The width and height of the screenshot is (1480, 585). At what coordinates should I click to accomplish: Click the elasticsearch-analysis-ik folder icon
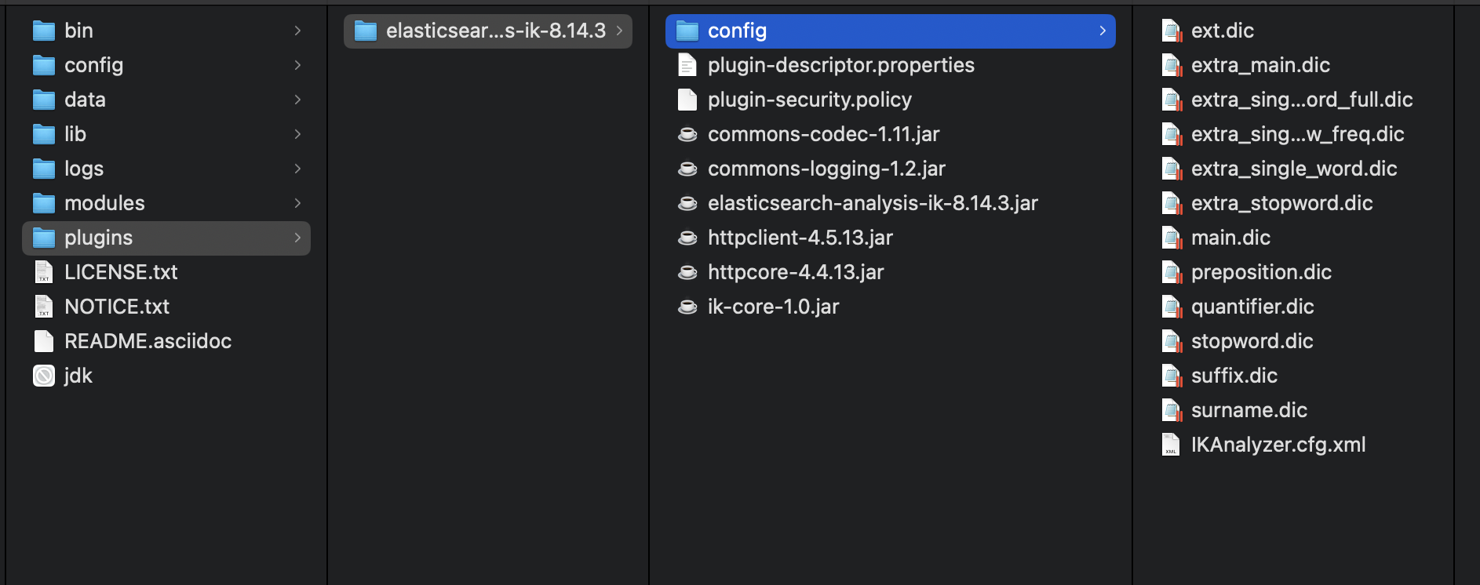pos(366,31)
